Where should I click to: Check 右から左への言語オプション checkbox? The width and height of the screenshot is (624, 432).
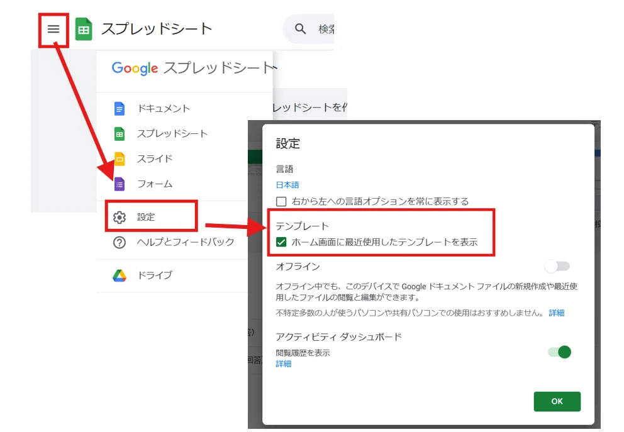coord(281,201)
